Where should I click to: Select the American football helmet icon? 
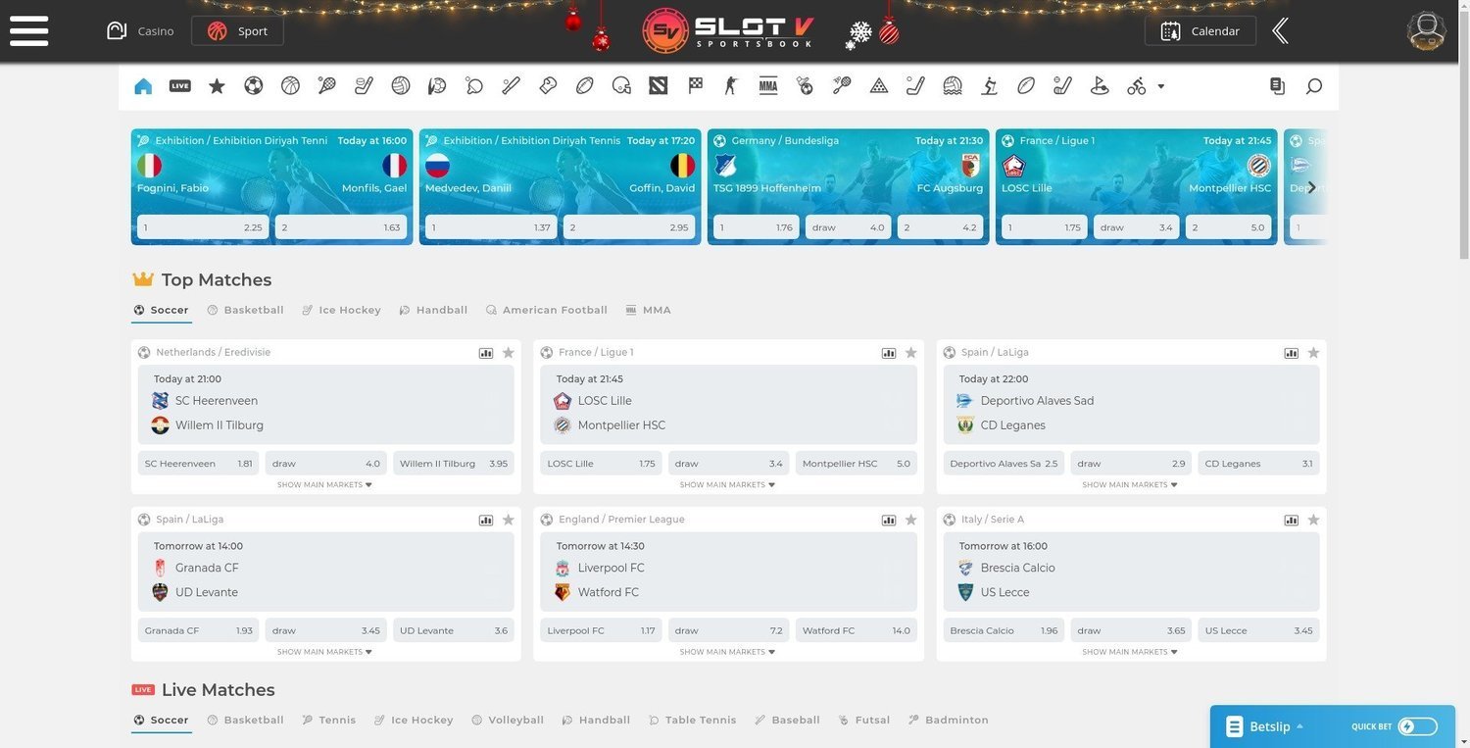click(621, 86)
